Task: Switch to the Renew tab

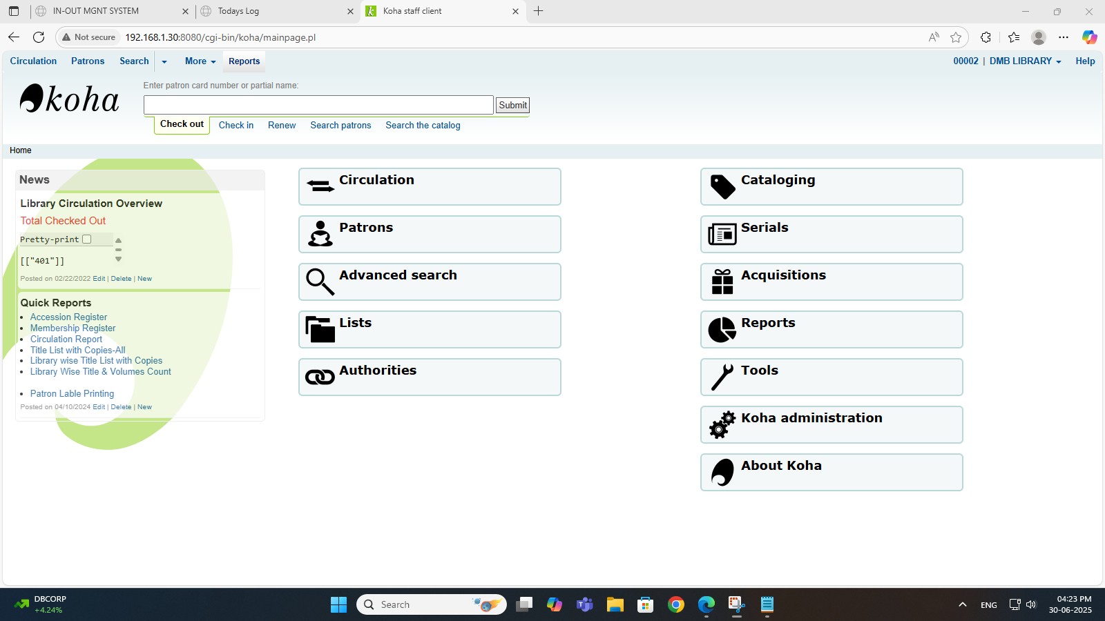Action: pyautogui.click(x=282, y=126)
